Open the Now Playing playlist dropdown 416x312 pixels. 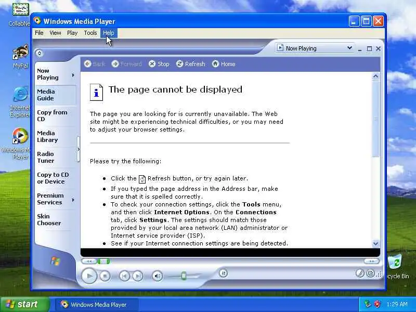coord(315,48)
